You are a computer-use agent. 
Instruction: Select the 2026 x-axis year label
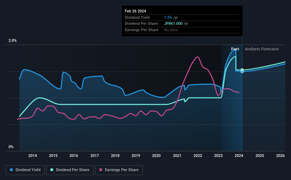(280, 156)
